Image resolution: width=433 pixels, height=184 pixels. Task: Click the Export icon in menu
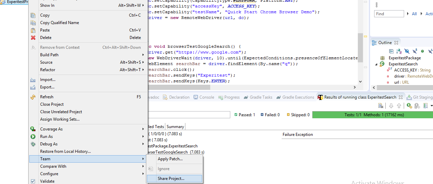pyautogui.click(x=33, y=87)
